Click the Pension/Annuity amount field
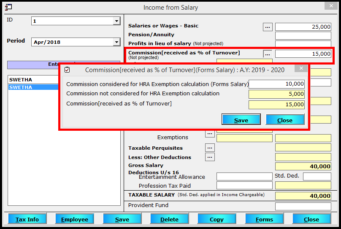341x229 pixels. tap(303, 35)
